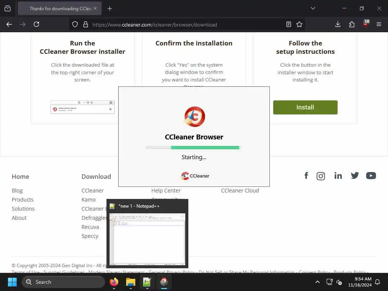Open the Solutions footer link
388x291 pixels.
[x=23, y=209]
